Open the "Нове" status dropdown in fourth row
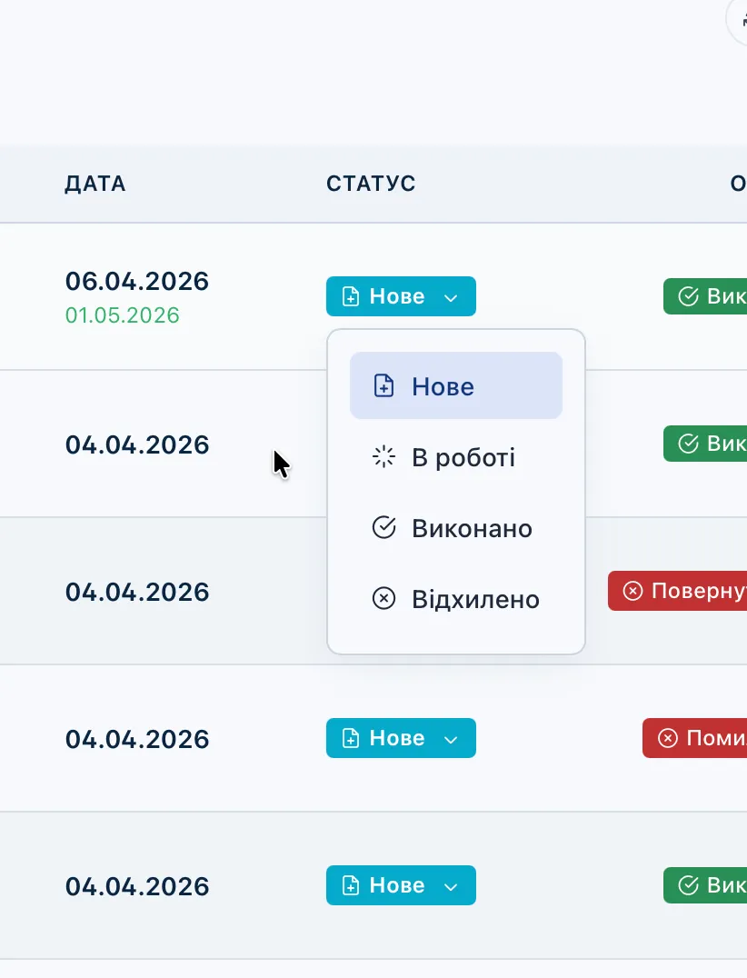 coord(401,738)
